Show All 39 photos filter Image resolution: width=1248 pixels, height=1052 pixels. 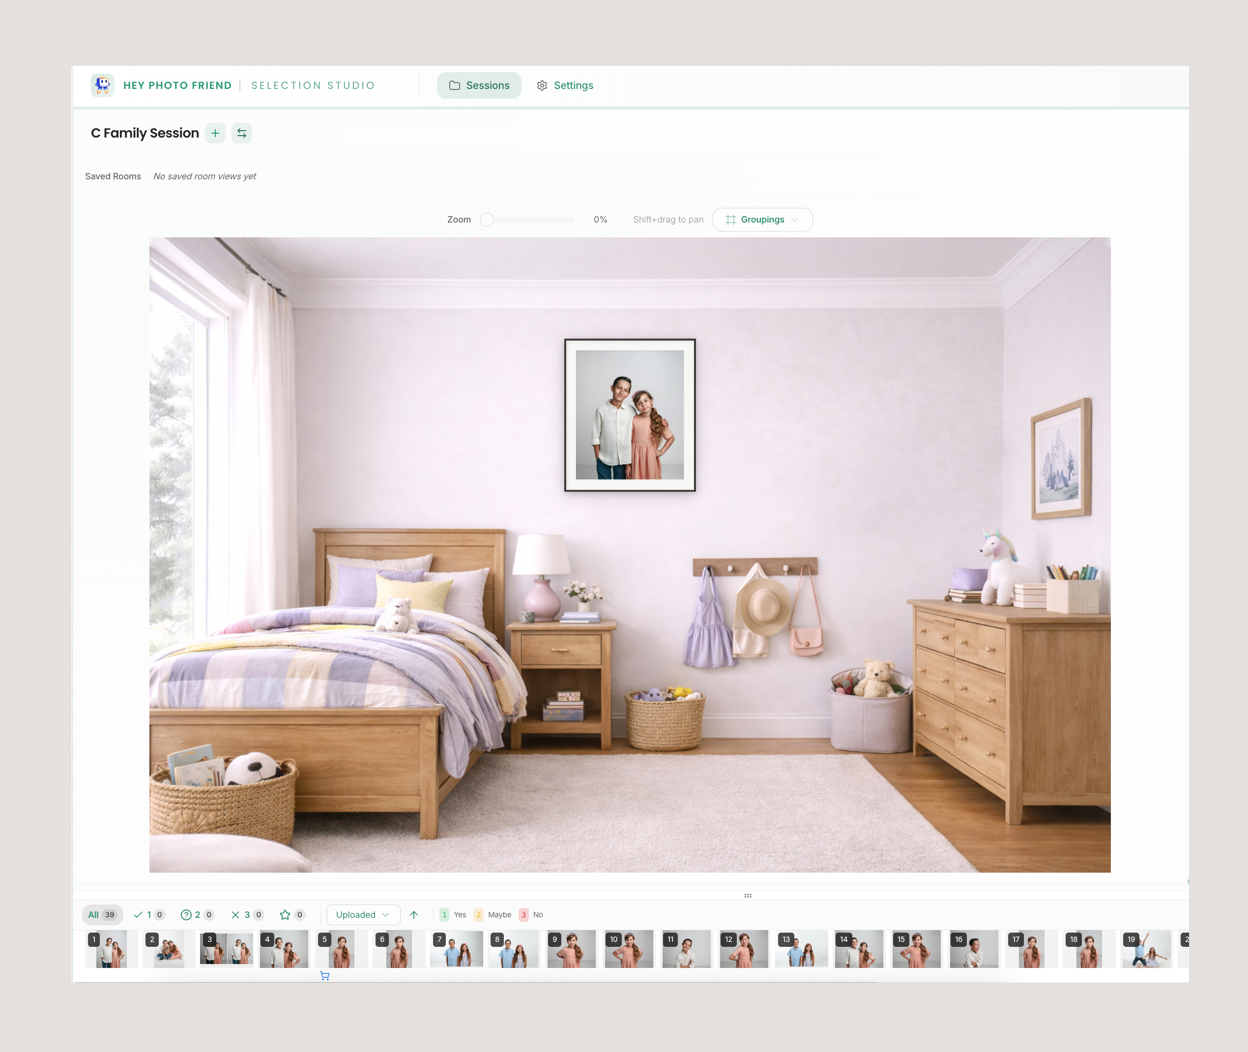(x=102, y=914)
